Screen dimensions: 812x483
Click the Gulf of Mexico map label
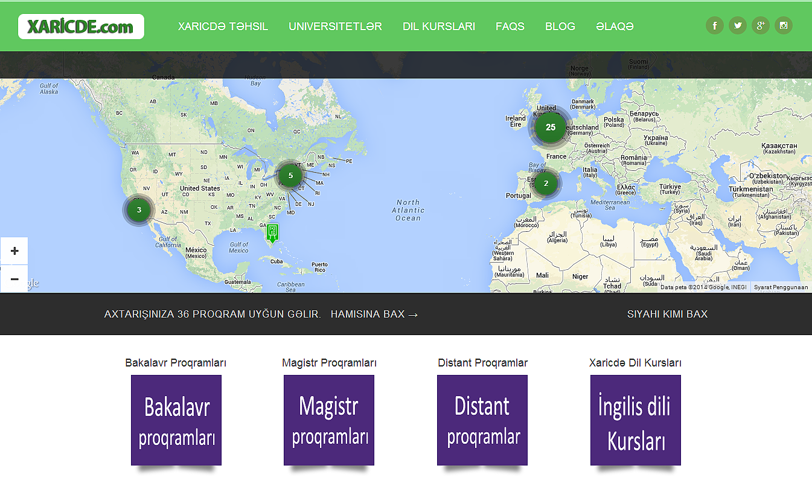coord(238,248)
